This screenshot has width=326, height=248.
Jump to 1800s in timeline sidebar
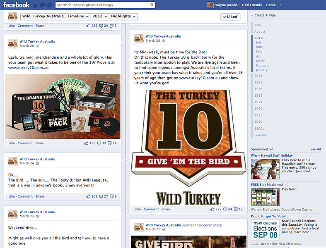point(259,129)
